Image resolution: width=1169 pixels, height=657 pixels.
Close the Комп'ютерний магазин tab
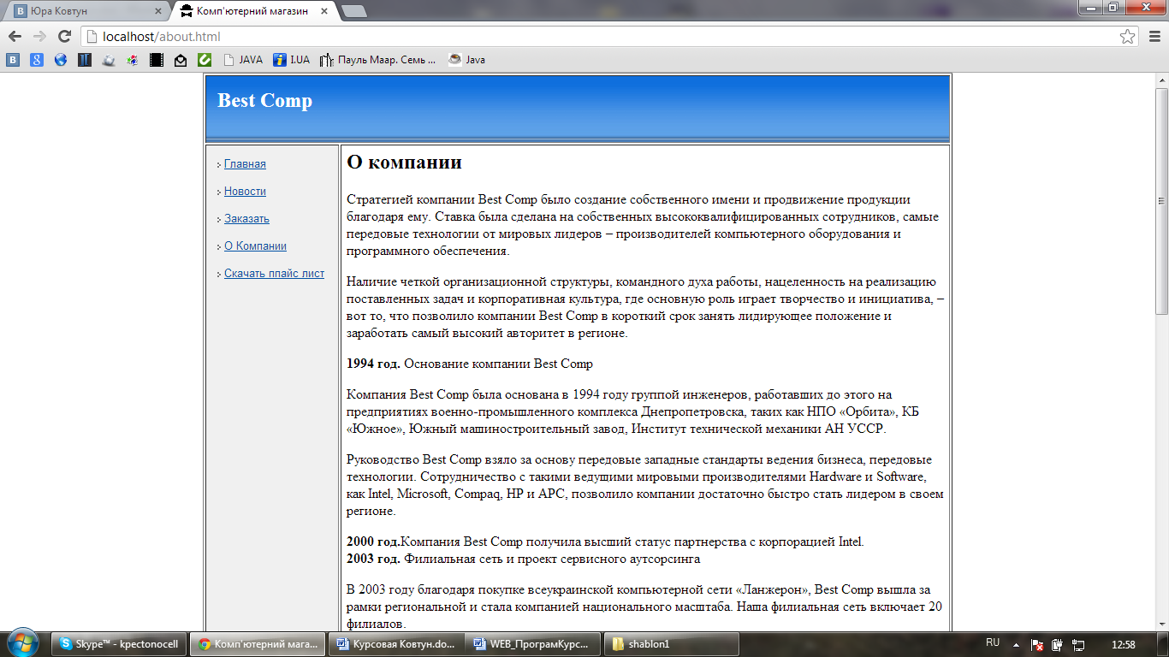(323, 11)
